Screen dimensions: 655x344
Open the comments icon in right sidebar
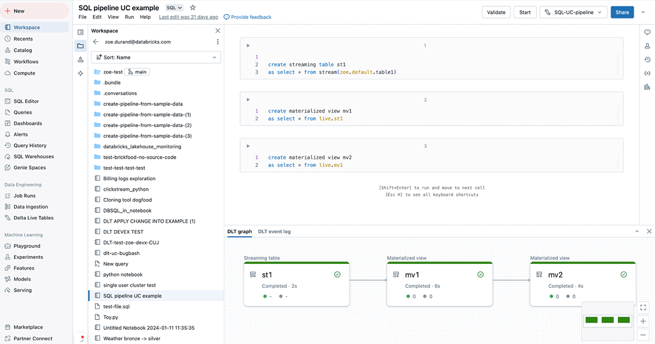(x=647, y=33)
